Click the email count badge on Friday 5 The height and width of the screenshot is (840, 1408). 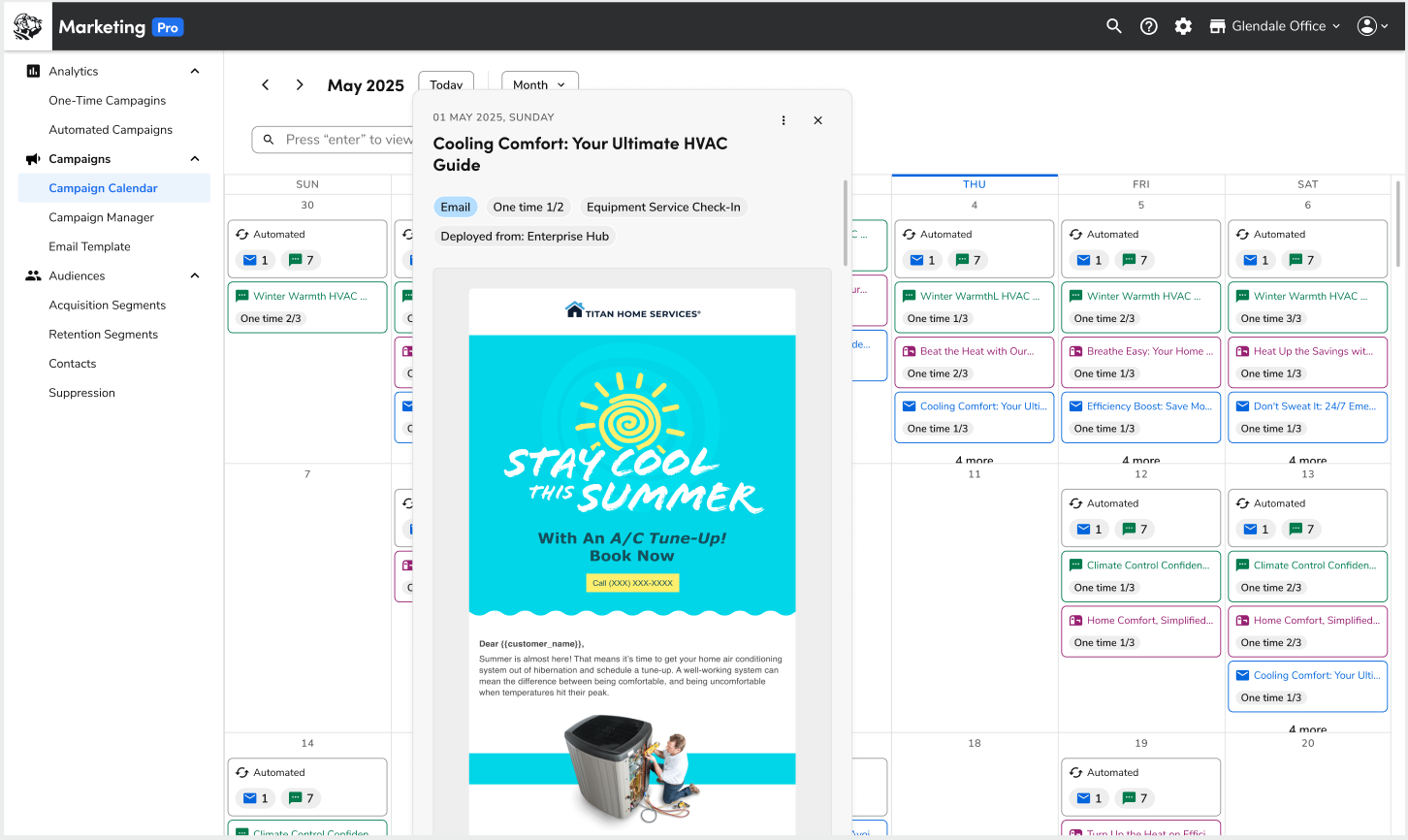(x=1090, y=260)
